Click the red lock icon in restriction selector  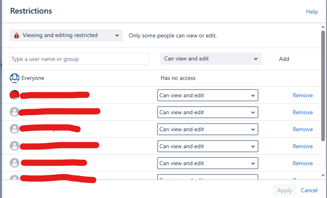[17, 35]
